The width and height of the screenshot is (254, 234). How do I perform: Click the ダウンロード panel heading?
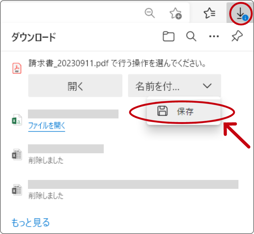pyautogui.click(x=34, y=37)
